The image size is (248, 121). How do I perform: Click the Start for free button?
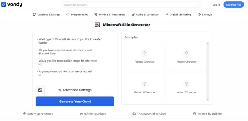(234, 5)
